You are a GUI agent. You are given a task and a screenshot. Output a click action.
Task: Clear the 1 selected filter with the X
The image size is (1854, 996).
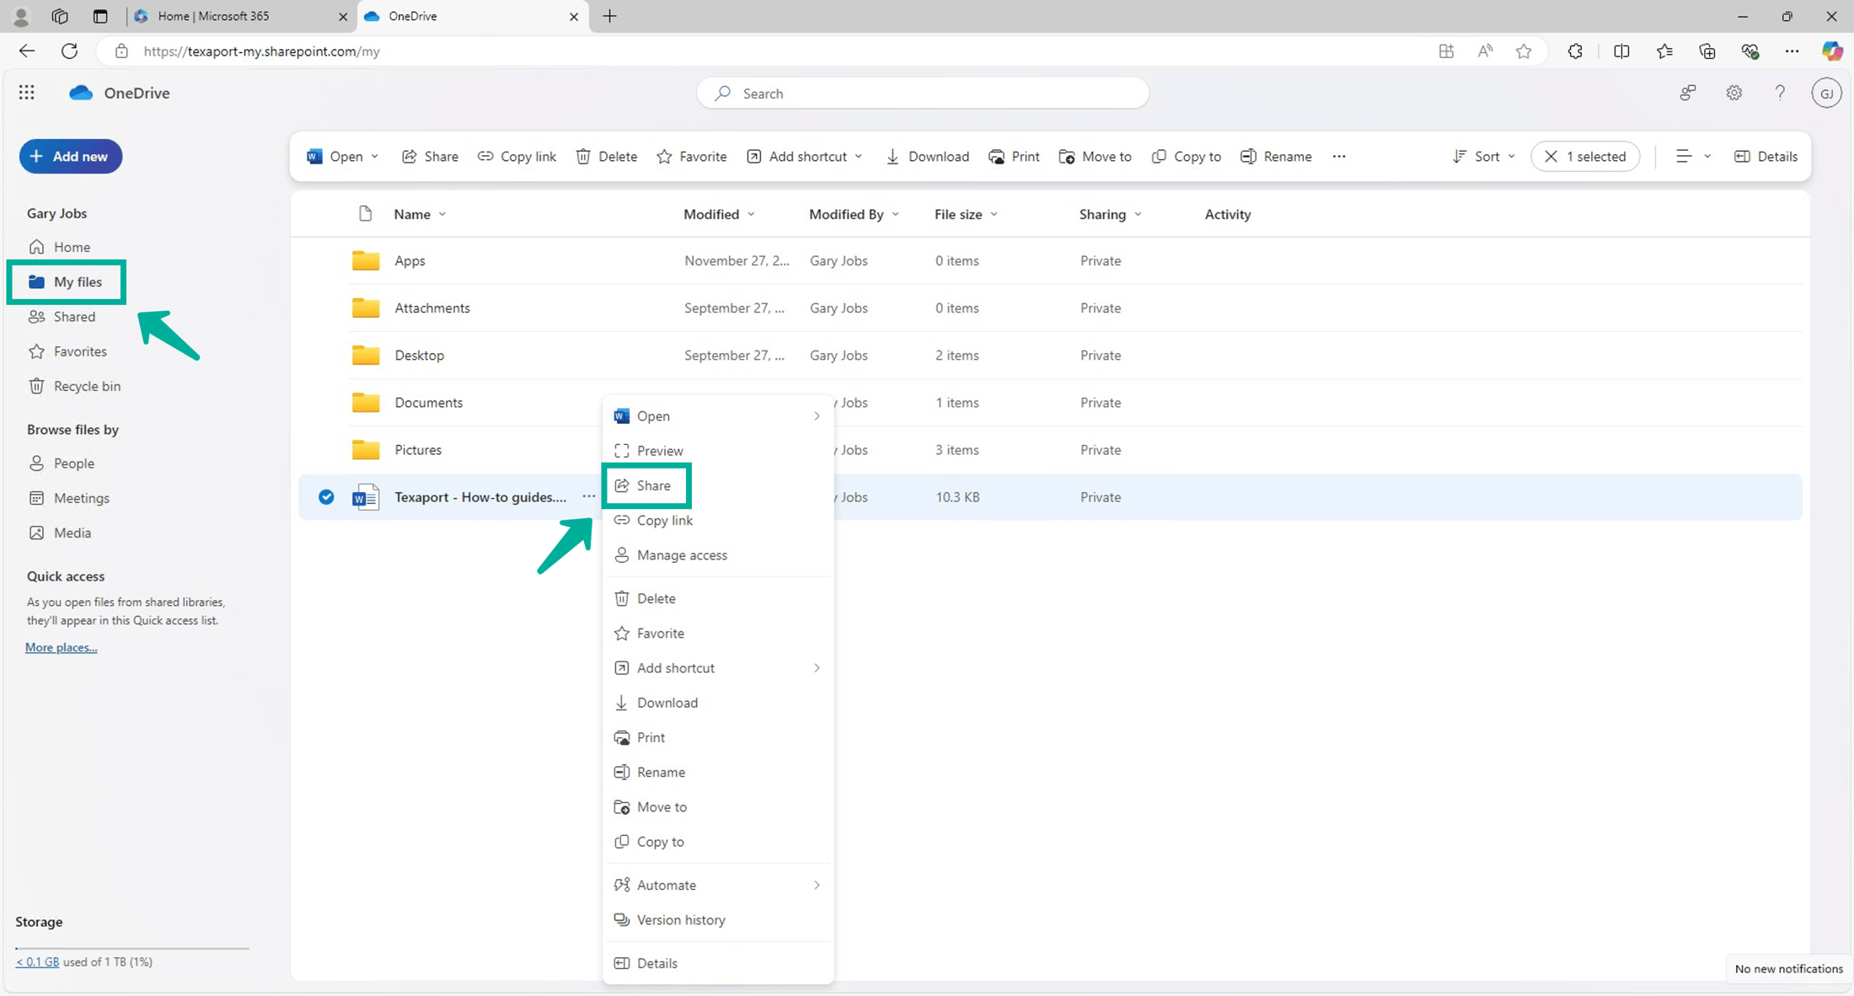point(1551,156)
